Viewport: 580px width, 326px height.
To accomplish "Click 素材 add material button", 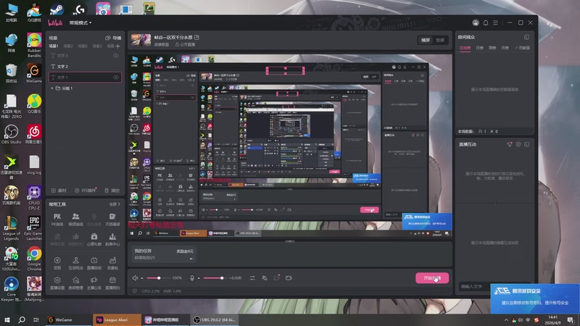I will pyautogui.click(x=59, y=191).
